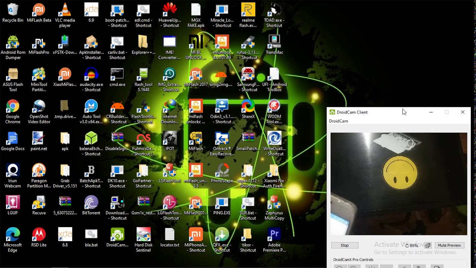Select the Paragon Partition Manager icon
The width and height of the screenshot is (476, 268).
click(39, 176)
